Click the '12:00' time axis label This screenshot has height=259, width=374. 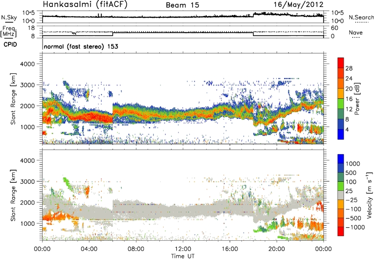pyautogui.click(x=183, y=249)
